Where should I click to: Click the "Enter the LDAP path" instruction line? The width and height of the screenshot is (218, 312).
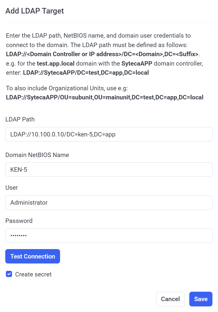point(98,36)
